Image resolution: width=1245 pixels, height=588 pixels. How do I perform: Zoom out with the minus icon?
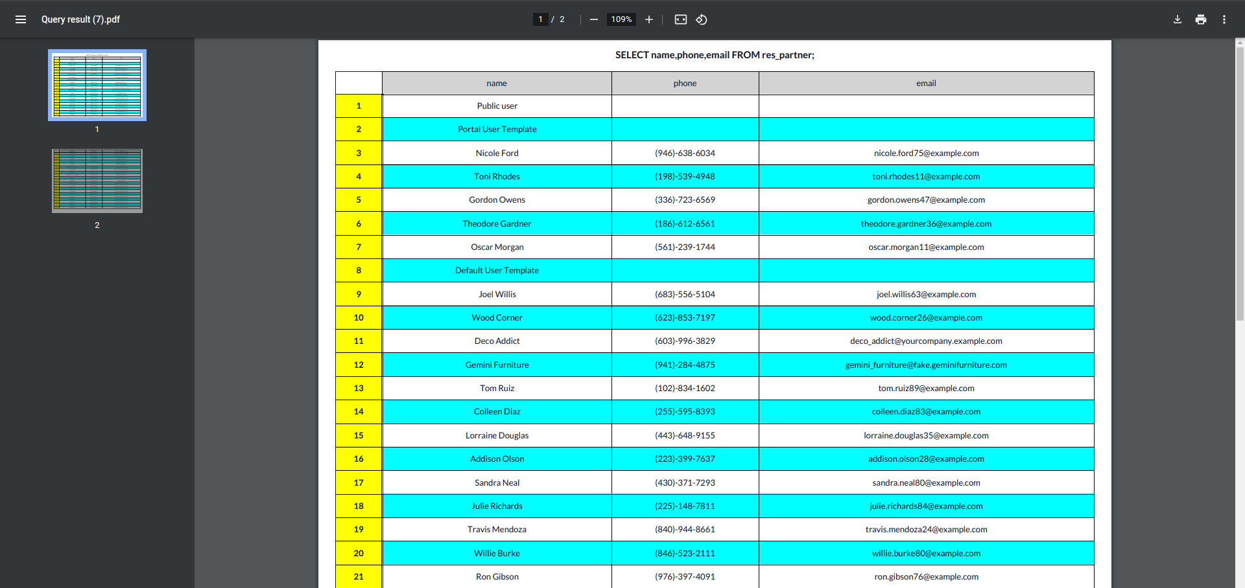point(593,19)
